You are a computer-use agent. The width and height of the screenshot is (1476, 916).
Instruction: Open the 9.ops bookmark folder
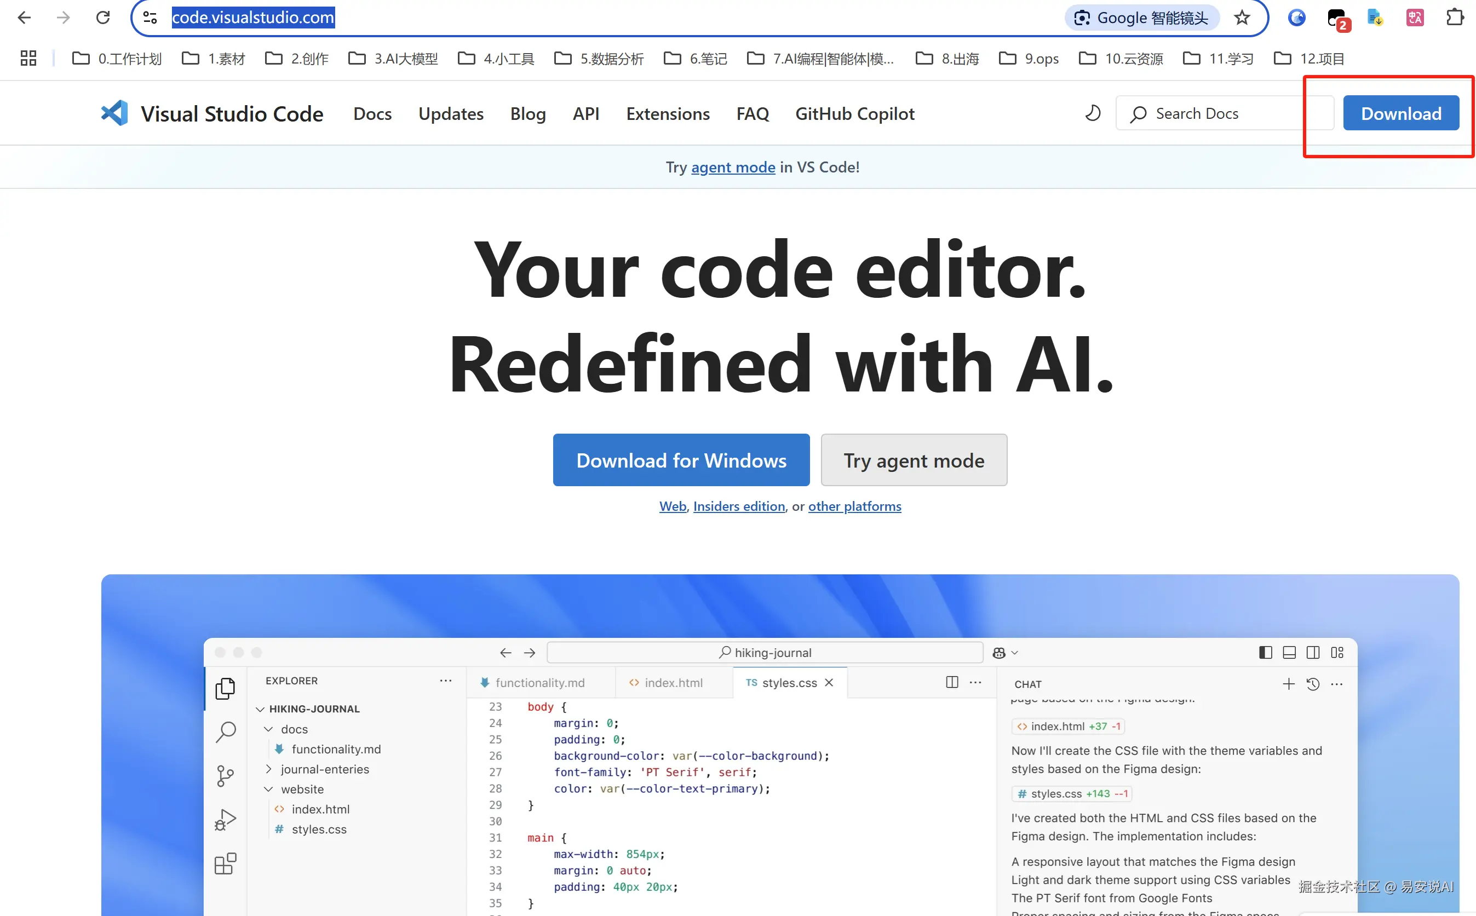pyautogui.click(x=1029, y=59)
